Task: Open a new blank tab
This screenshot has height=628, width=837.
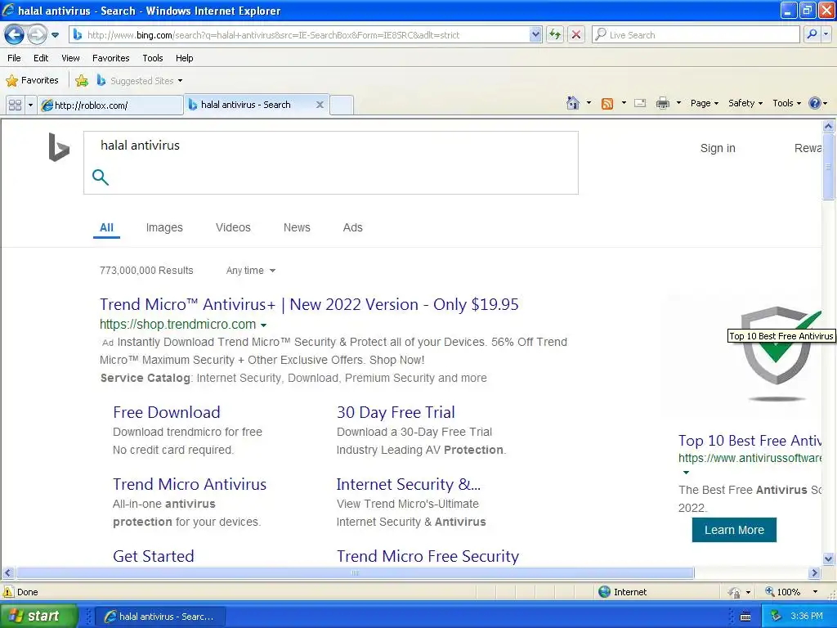Action: pyautogui.click(x=342, y=105)
